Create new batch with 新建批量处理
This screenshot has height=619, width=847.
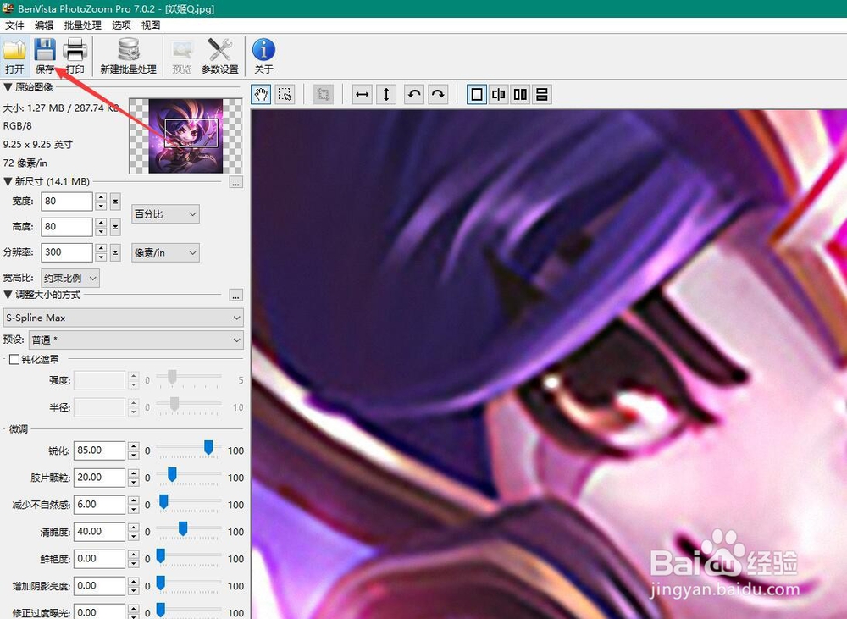click(x=129, y=56)
